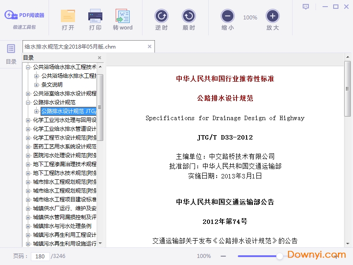353x265 pixels.
Task: Click the 打开 (Open) folder icon
Action: click(x=68, y=16)
